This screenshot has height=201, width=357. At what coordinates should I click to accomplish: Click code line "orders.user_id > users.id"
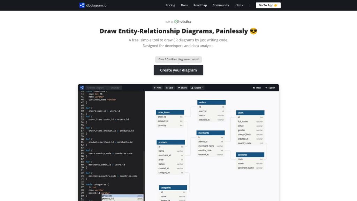(x=104, y=111)
